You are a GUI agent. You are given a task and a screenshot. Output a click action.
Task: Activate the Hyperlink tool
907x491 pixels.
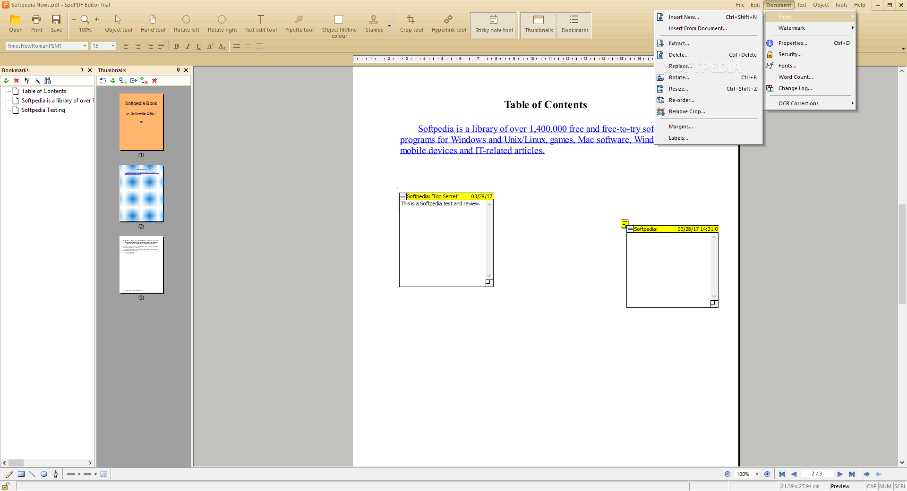tap(449, 24)
